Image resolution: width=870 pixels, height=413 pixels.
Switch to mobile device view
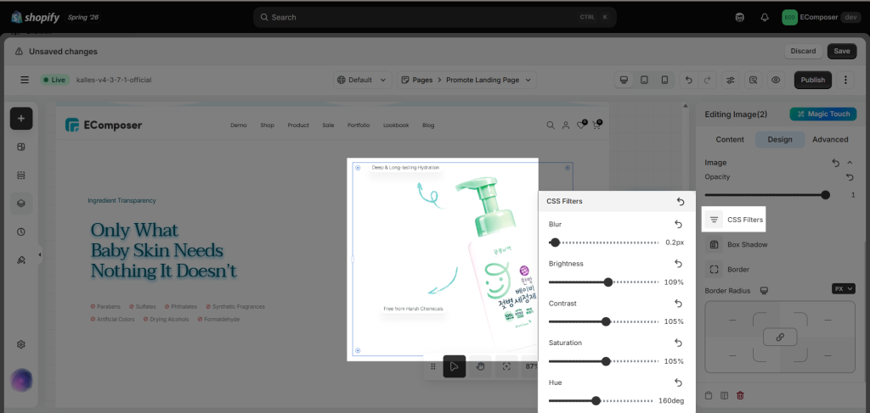(x=664, y=80)
